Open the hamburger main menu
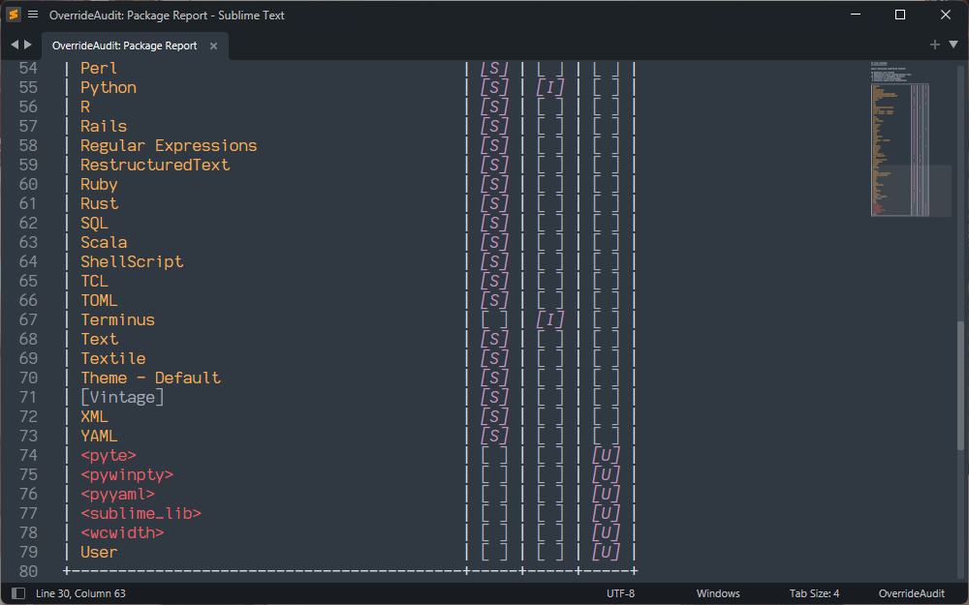The height and width of the screenshot is (605, 969). click(33, 15)
